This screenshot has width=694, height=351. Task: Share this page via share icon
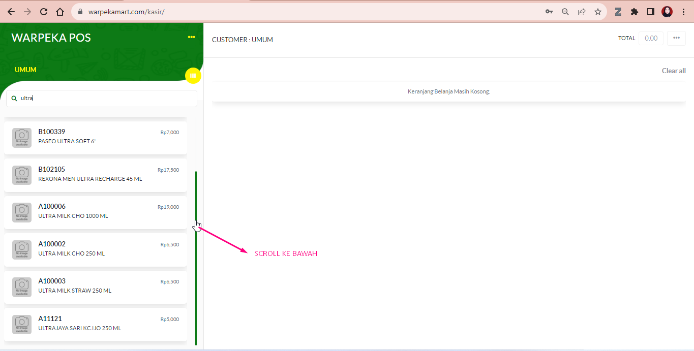582,12
